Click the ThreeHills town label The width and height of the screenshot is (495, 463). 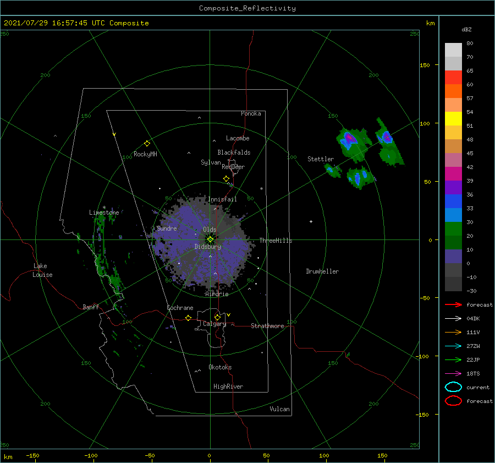(x=276, y=241)
